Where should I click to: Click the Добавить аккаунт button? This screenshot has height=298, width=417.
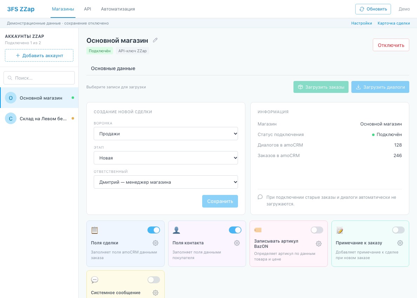(39, 55)
